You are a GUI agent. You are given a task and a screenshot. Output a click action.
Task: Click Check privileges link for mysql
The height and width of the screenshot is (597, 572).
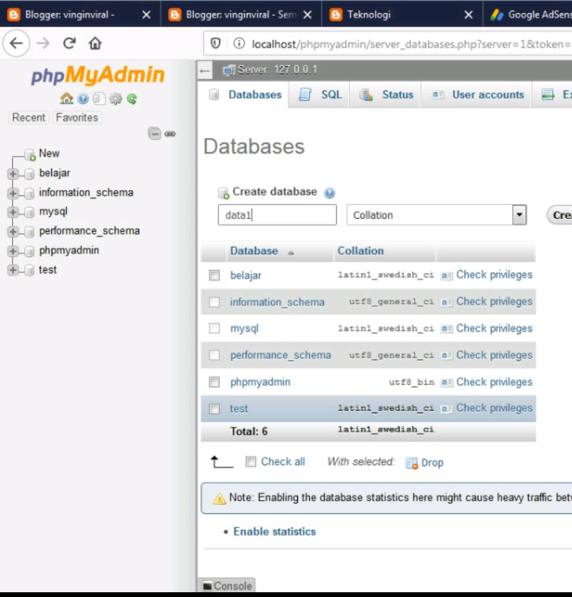(x=494, y=328)
